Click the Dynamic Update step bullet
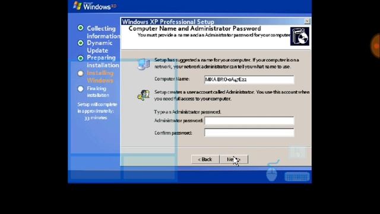380x214 pixels. click(81, 43)
